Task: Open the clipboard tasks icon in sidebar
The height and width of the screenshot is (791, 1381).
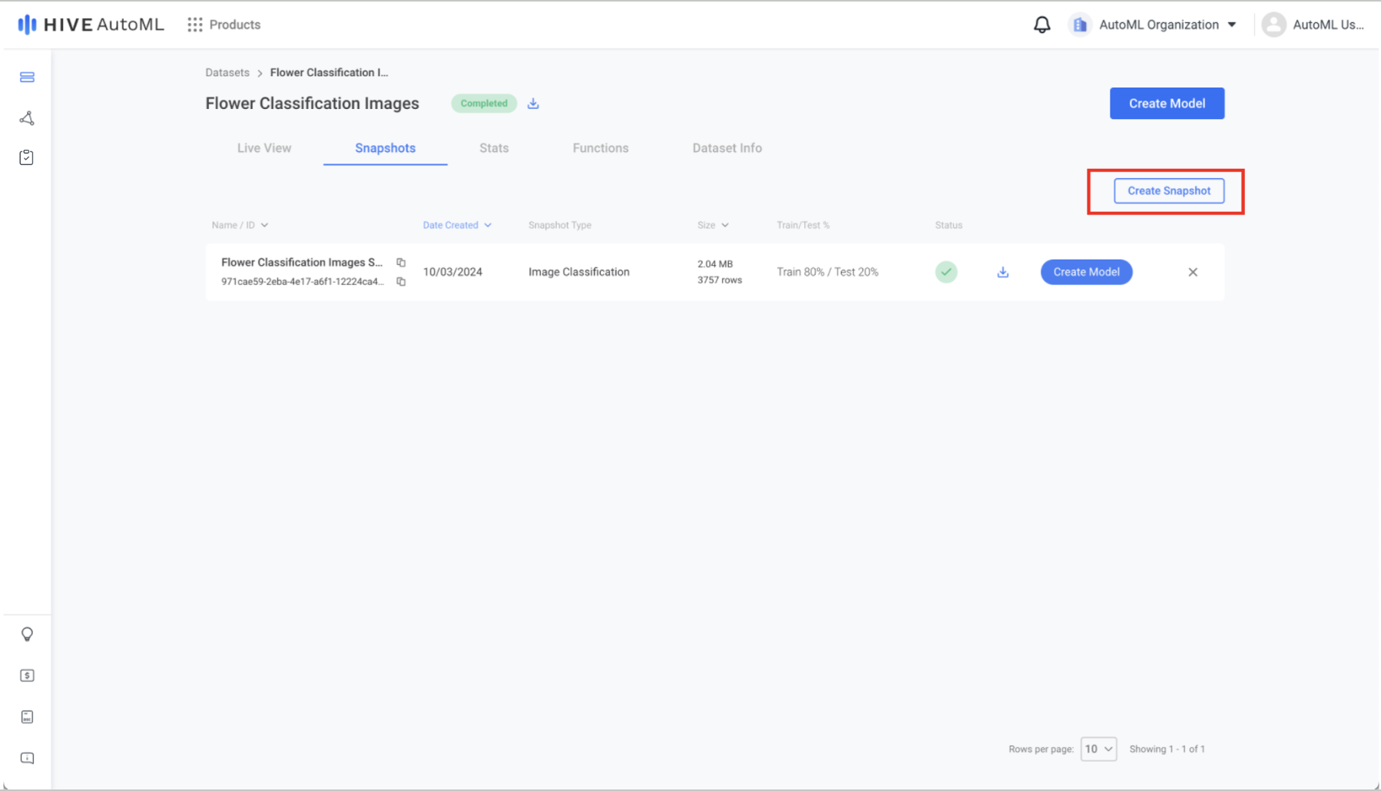Action: (x=27, y=157)
